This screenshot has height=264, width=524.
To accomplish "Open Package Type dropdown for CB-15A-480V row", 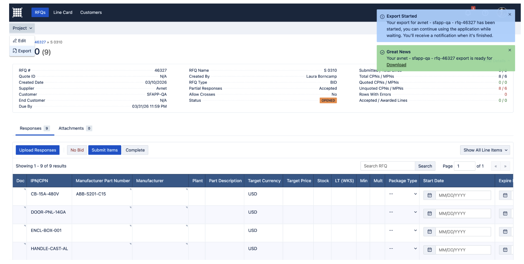I will click(403, 194).
